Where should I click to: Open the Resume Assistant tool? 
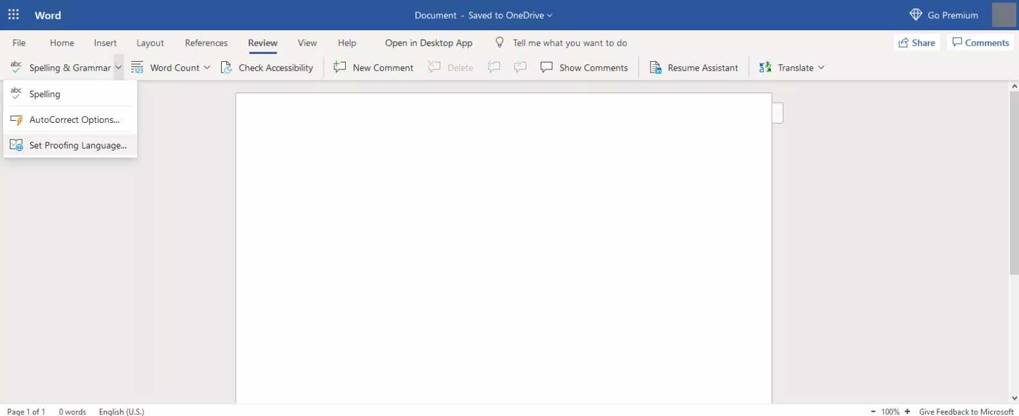point(694,68)
